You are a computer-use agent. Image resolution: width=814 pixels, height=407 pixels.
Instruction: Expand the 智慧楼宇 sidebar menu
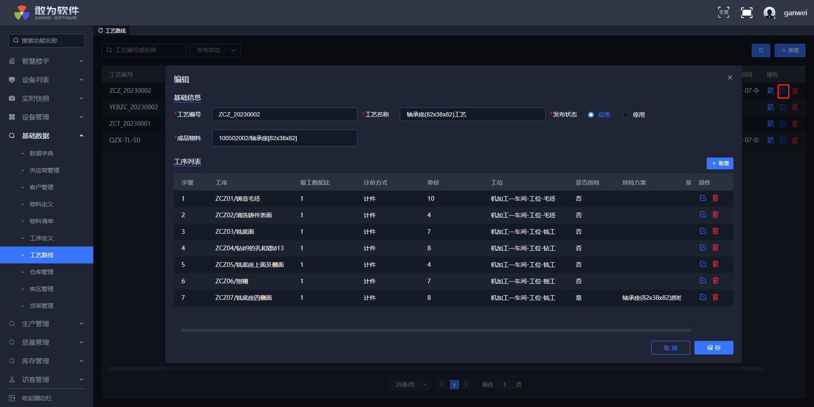[47, 61]
